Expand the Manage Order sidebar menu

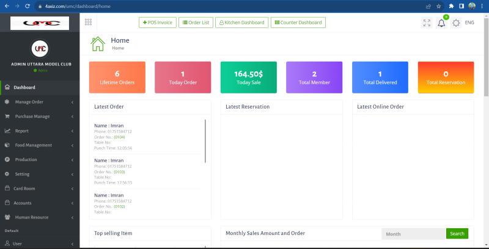click(x=39, y=102)
